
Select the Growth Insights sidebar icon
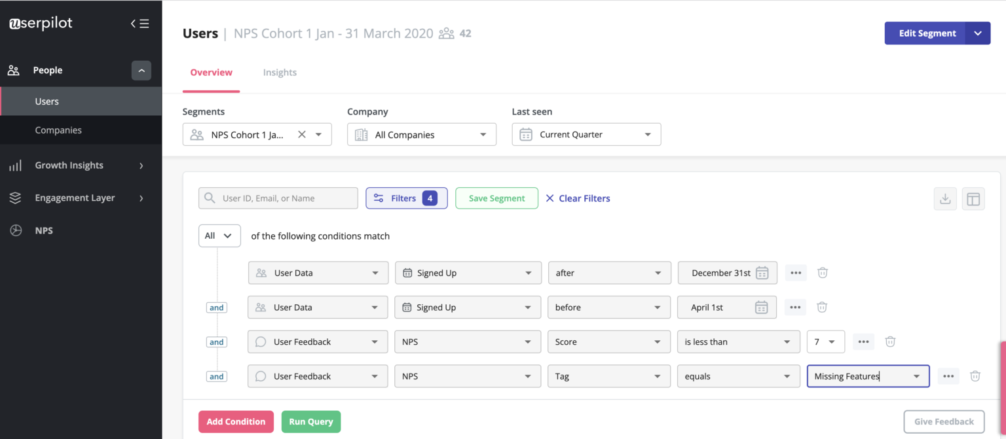pyautogui.click(x=14, y=165)
